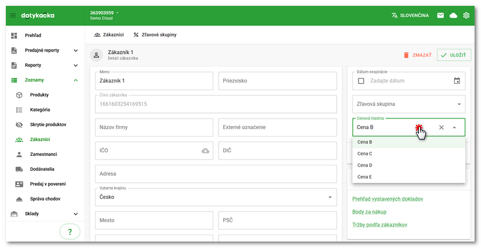Open the Prehľad vystavených dokladov link
481x248 pixels.
(x=387, y=199)
